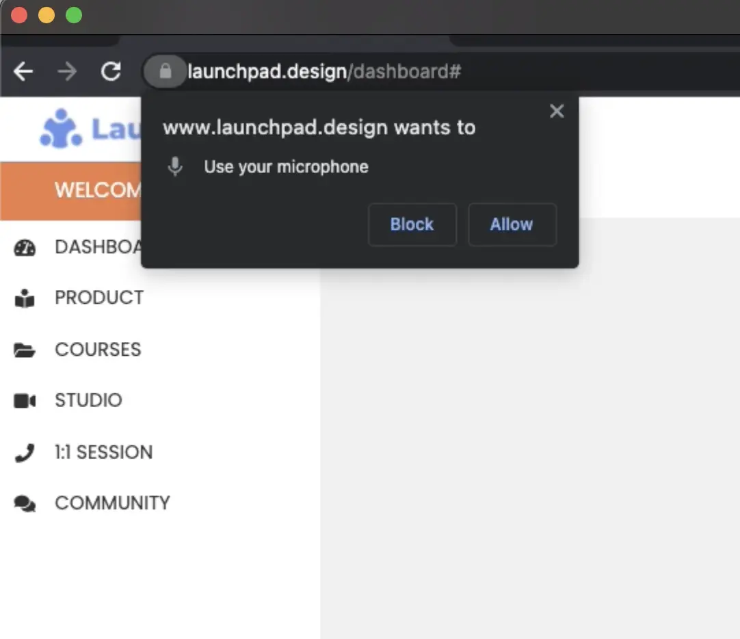
Task: Click the green maximize window button
Action: click(x=74, y=15)
